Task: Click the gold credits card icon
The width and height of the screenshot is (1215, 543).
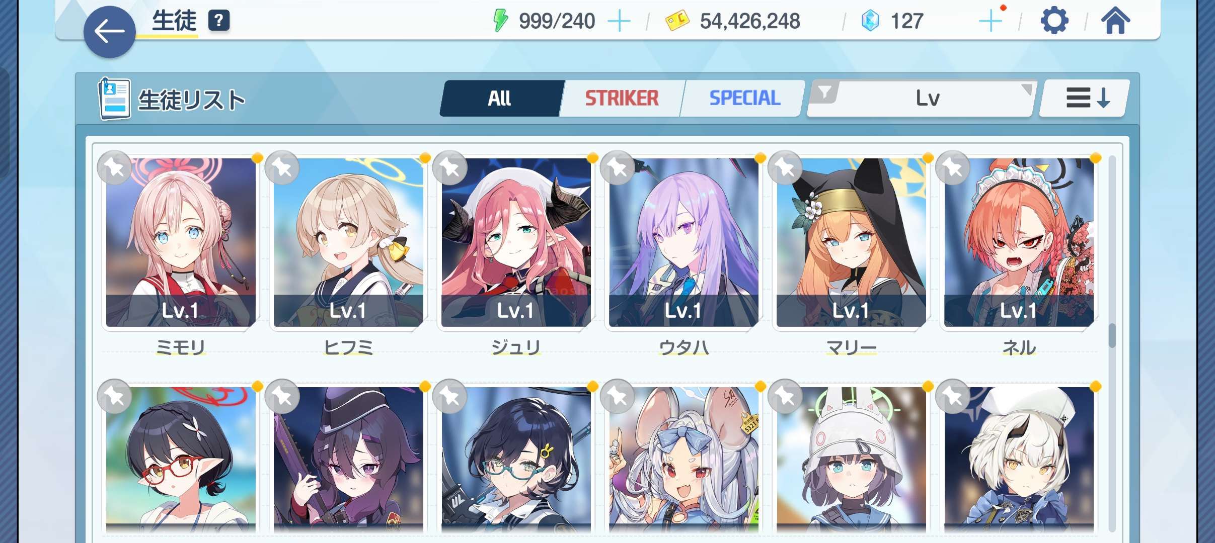Action: point(677,22)
